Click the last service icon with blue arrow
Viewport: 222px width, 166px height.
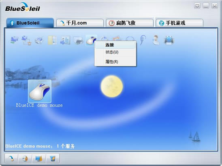pyautogui.click(x=169, y=40)
